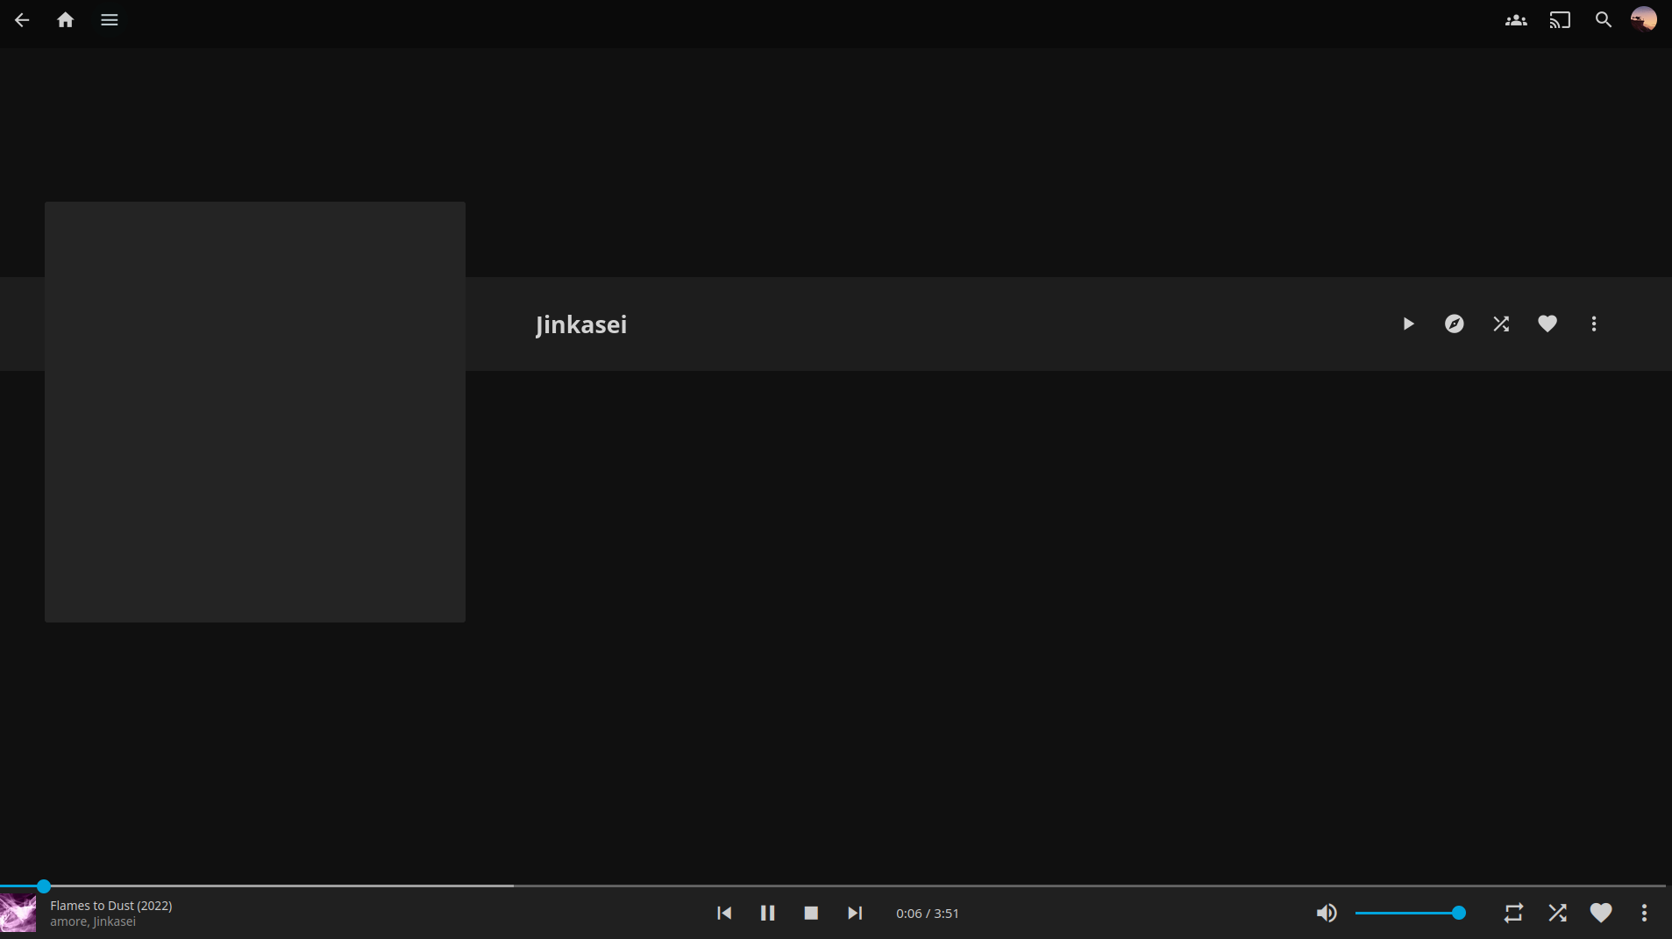Pause the current song
Screen dimensions: 1672x939
(x=767, y=914)
